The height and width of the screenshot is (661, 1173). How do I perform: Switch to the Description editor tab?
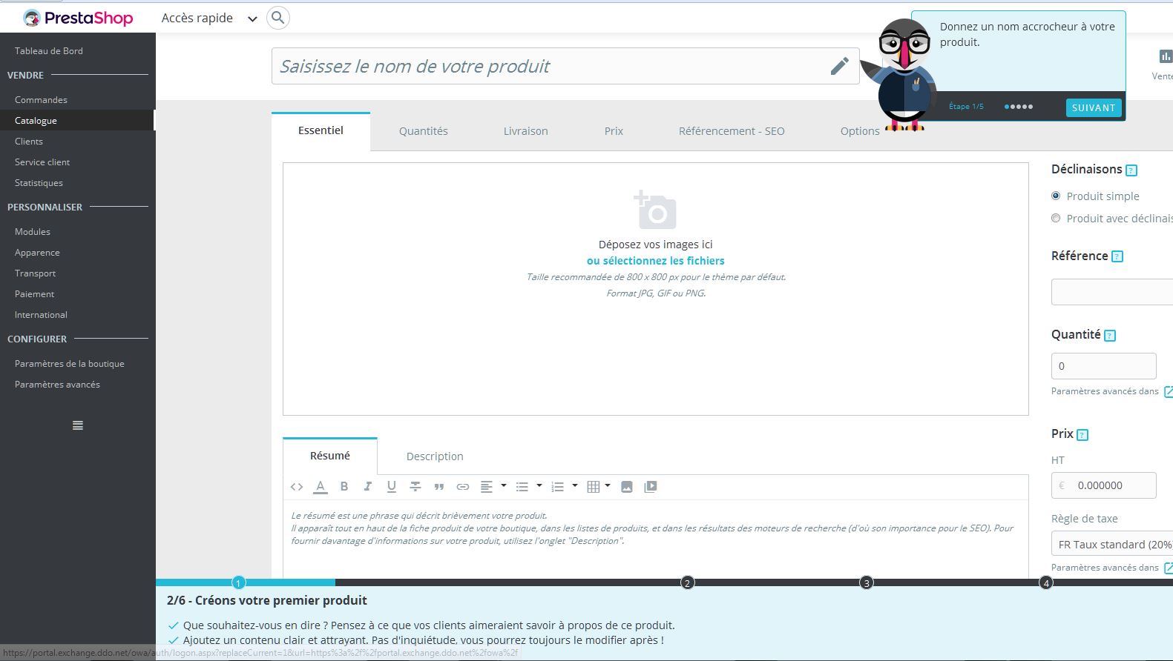(435, 456)
